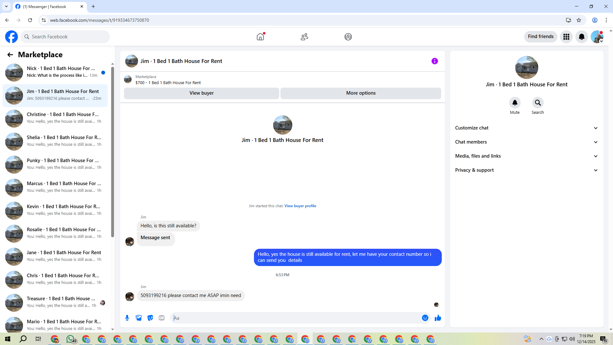
Task: Click the browser address bar URL
Action: (x=99, y=20)
